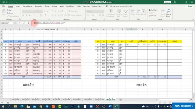Toggle Italic formatting
195x109 pixels.
pyautogui.click(x=26, y=15)
